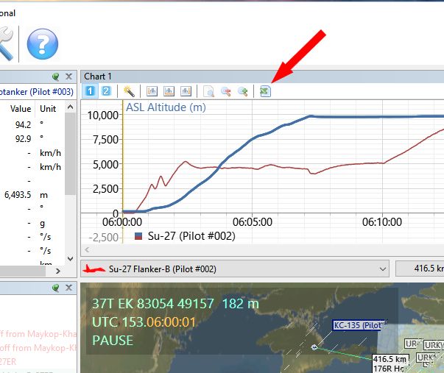The width and height of the screenshot is (444, 373).
Task: Click the zoom reset page magnifier icon
Action: 209,91
